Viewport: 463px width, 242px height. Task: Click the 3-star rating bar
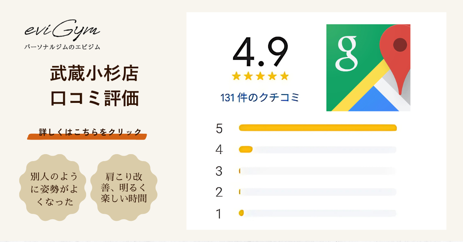pyautogui.click(x=318, y=171)
